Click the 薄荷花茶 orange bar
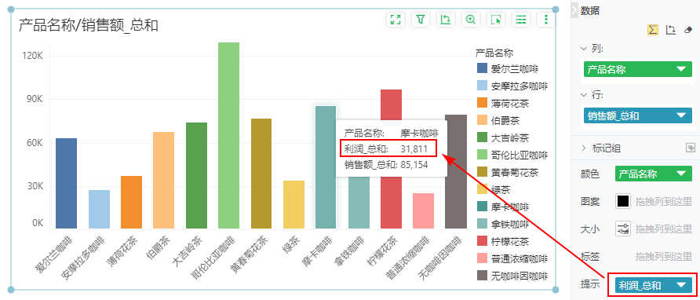 pos(131,202)
